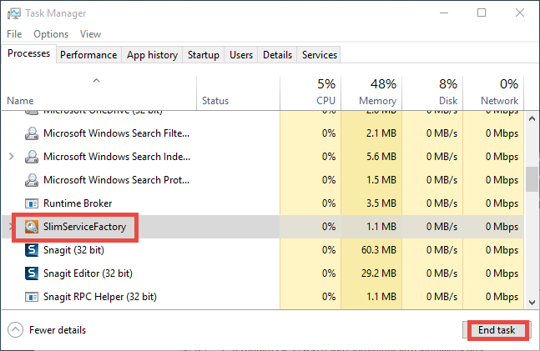This screenshot has height=351, width=540.
Task: Sort by the Network column header
Action: pos(493,93)
